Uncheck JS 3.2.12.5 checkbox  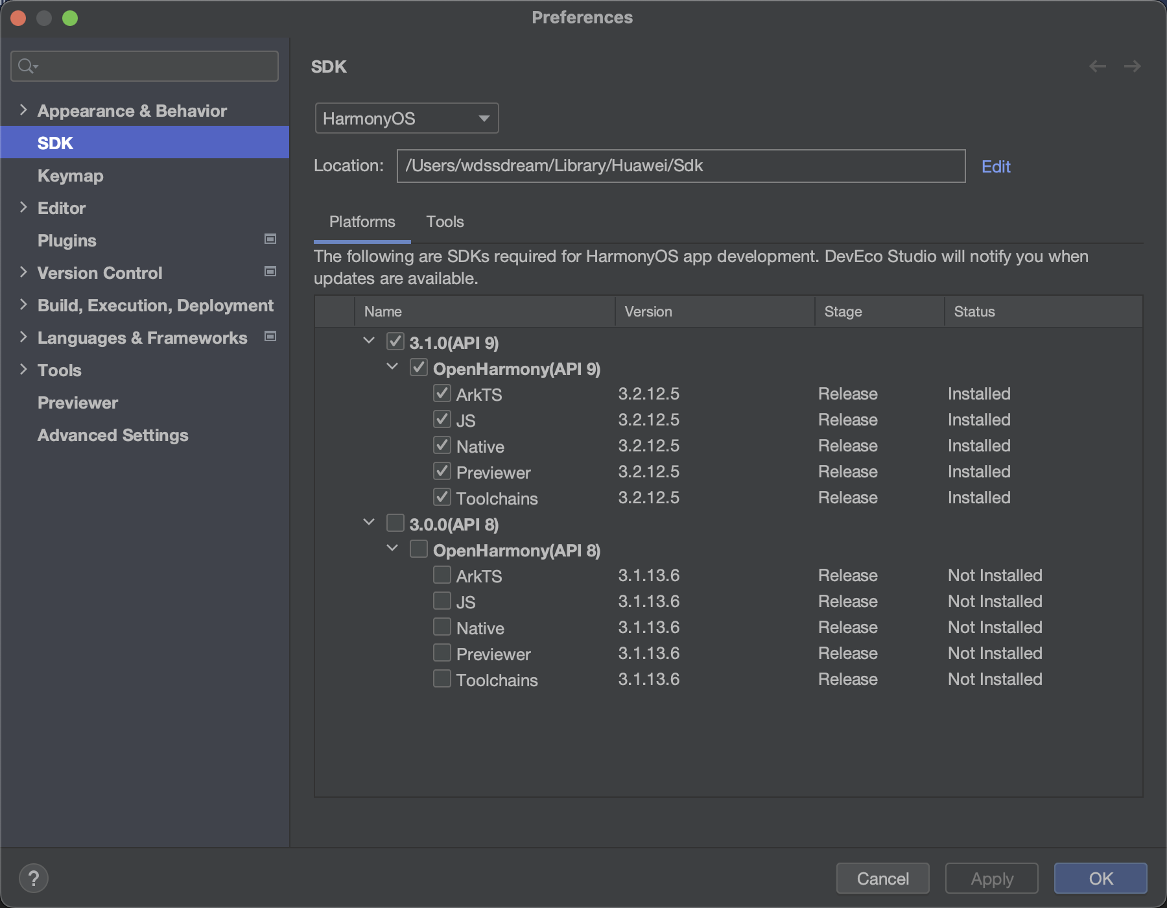tap(442, 419)
